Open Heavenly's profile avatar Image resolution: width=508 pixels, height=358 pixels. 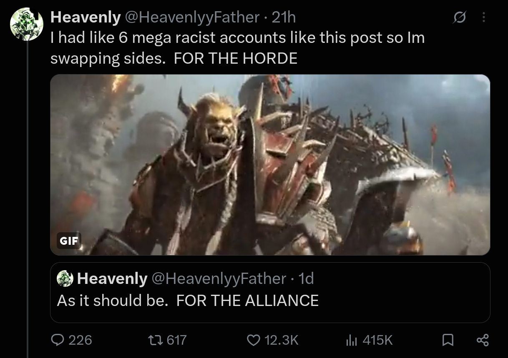(x=27, y=24)
